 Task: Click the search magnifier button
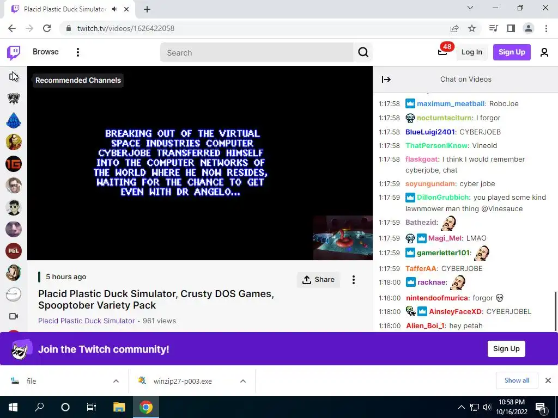pyautogui.click(x=363, y=52)
